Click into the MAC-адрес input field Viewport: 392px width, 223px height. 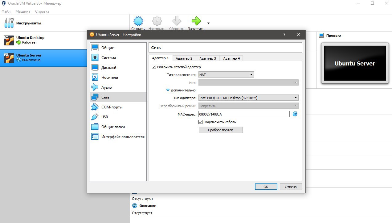tap(244, 114)
